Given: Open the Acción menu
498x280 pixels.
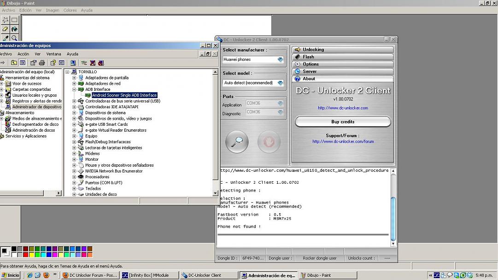Looking at the screenshot, I should (23, 54).
